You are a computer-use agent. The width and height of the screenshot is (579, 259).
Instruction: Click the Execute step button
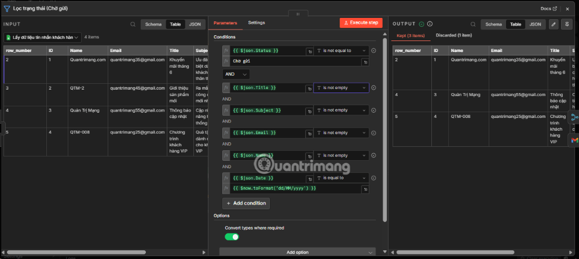361,23
